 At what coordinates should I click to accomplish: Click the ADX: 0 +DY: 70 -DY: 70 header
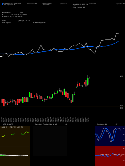[x=12, y=127]
